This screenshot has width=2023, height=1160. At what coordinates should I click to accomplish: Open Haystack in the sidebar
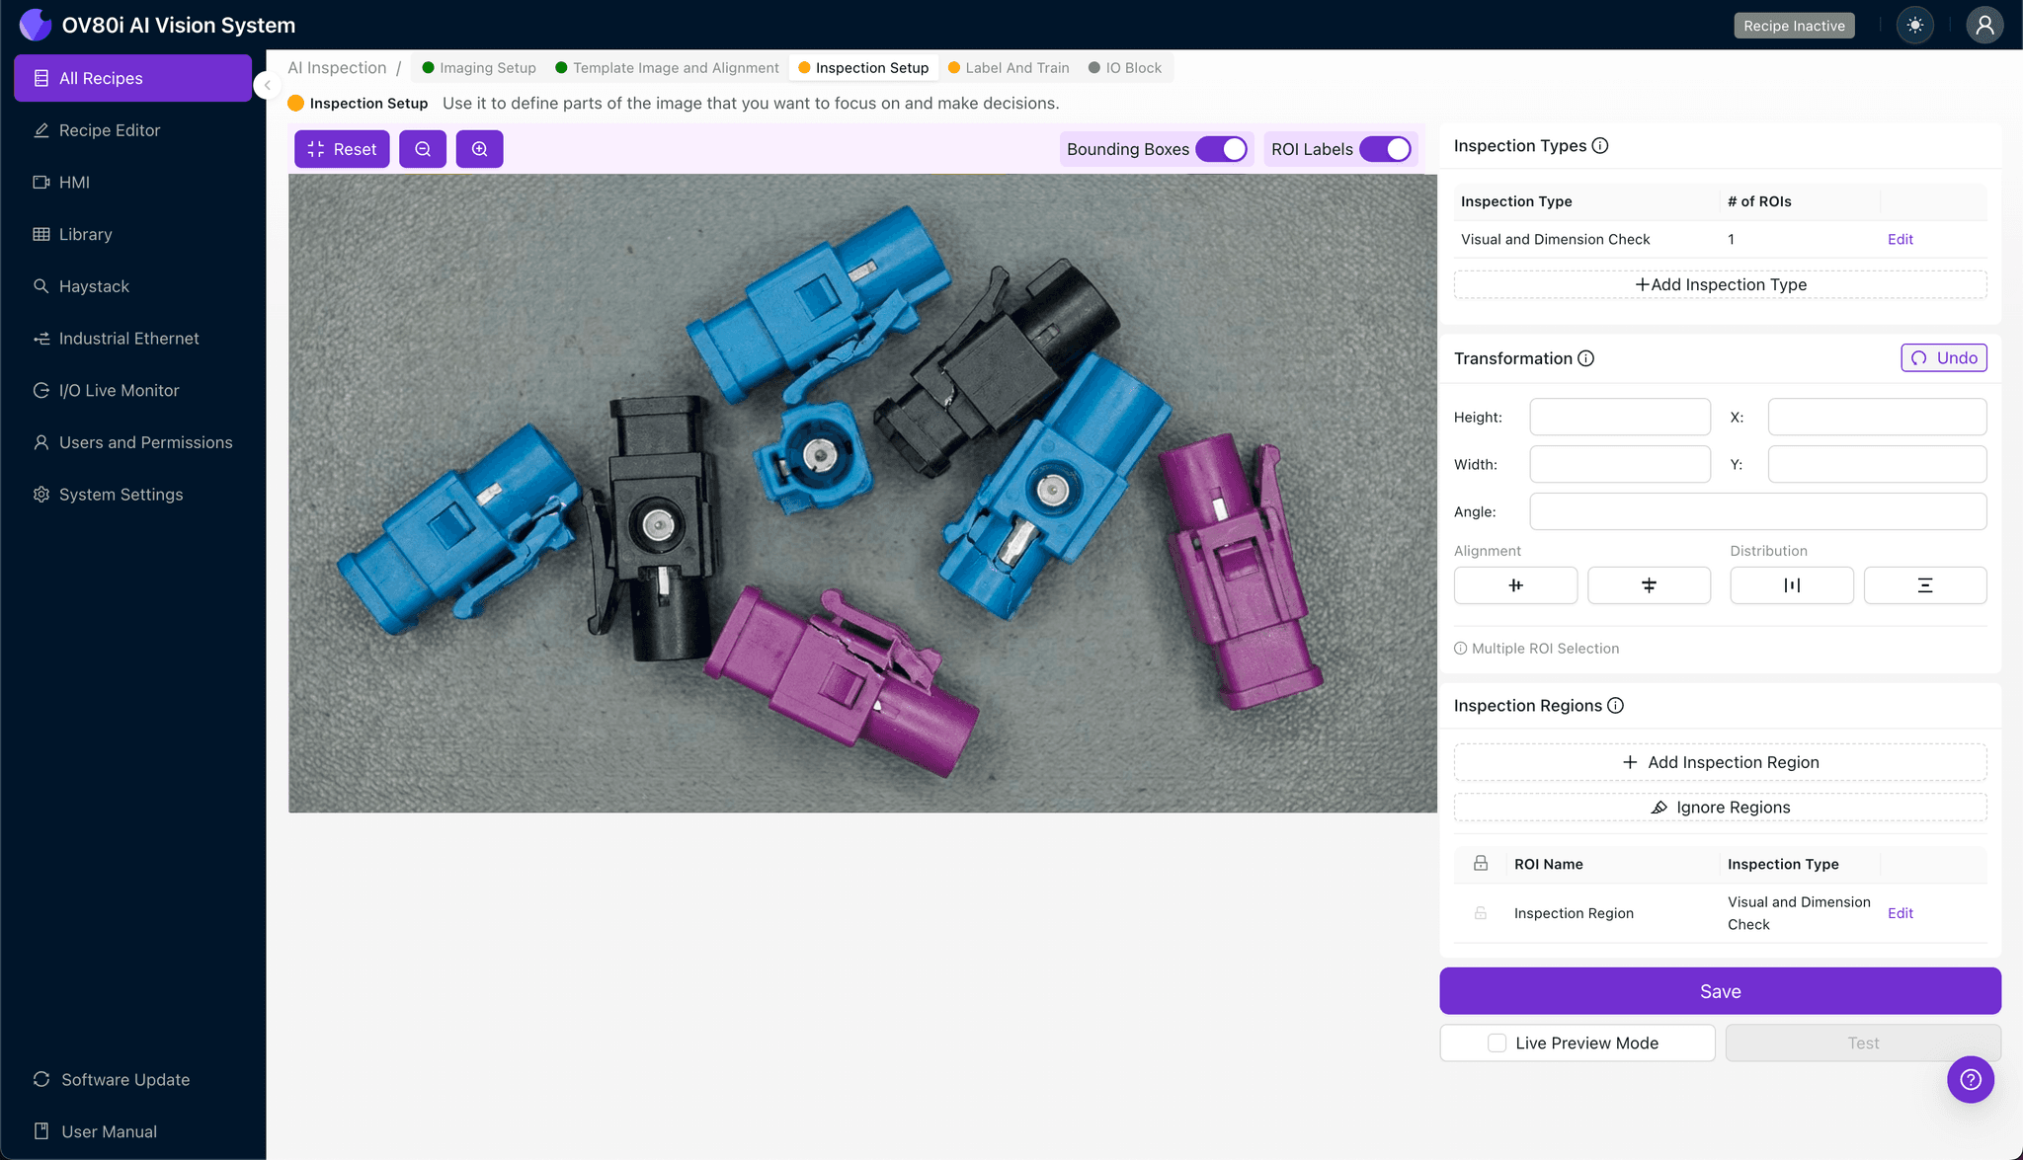coord(94,286)
